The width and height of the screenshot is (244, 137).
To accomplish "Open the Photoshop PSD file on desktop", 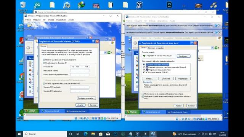I will [169, 5].
